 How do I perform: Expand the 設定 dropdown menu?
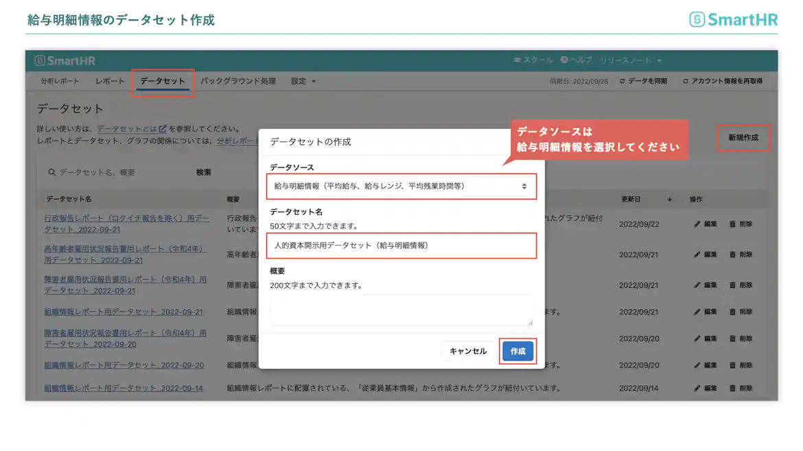(x=299, y=80)
